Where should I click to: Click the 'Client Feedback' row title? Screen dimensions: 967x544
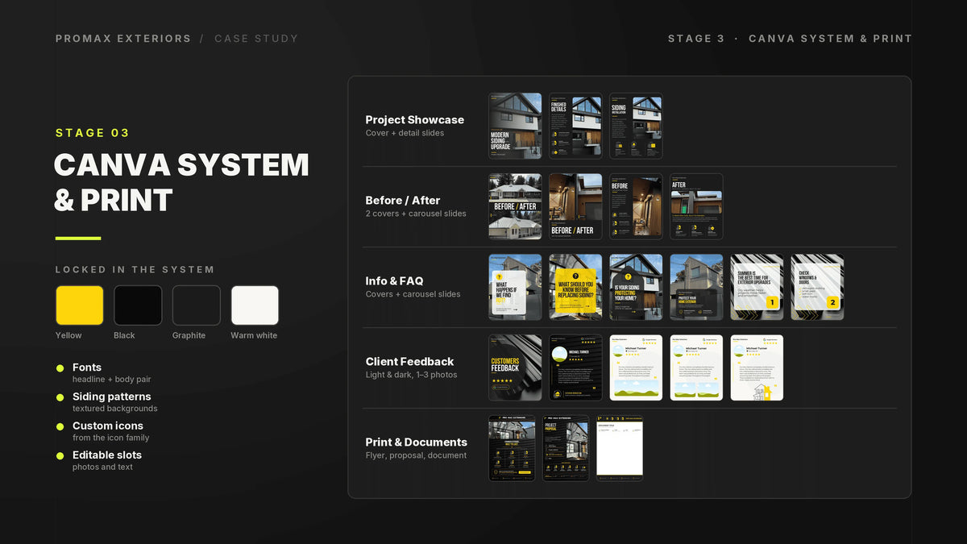(x=409, y=361)
